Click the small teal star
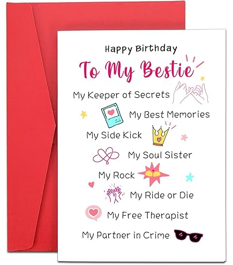Image resolution: width=233 pixels, height=265 pixels. click(x=190, y=177)
